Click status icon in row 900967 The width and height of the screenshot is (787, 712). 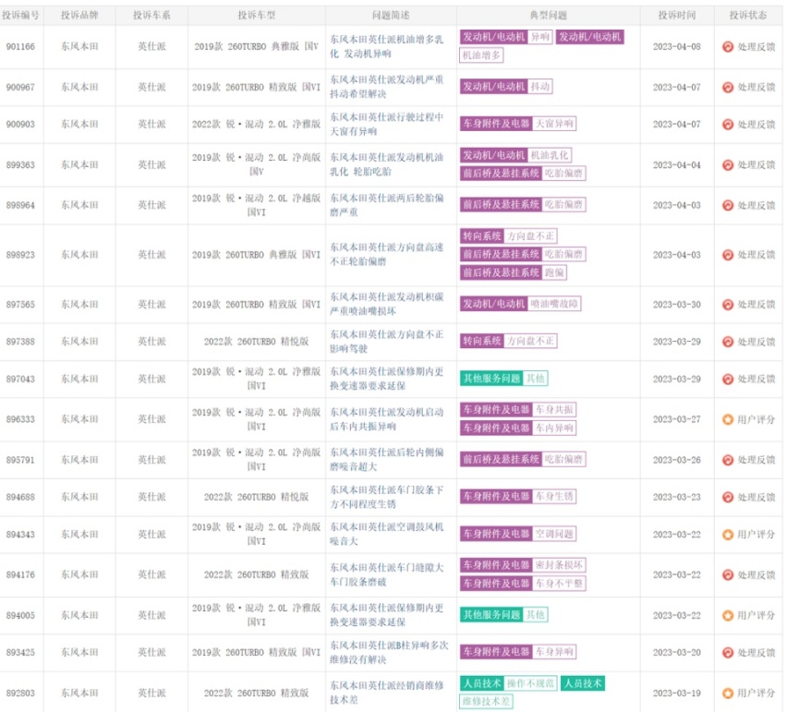727,87
